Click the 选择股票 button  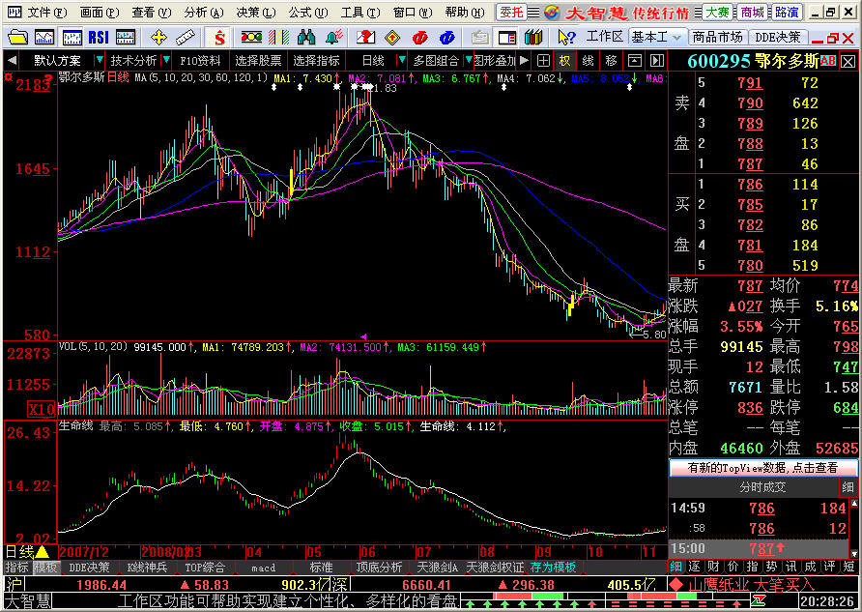coord(258,61)
